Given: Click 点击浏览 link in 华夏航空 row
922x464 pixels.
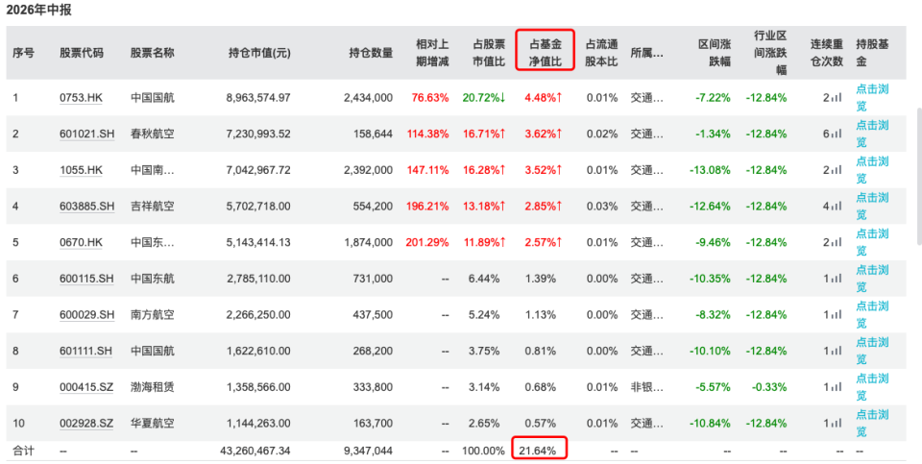Looking at the screenshot, I should [872, 424].
